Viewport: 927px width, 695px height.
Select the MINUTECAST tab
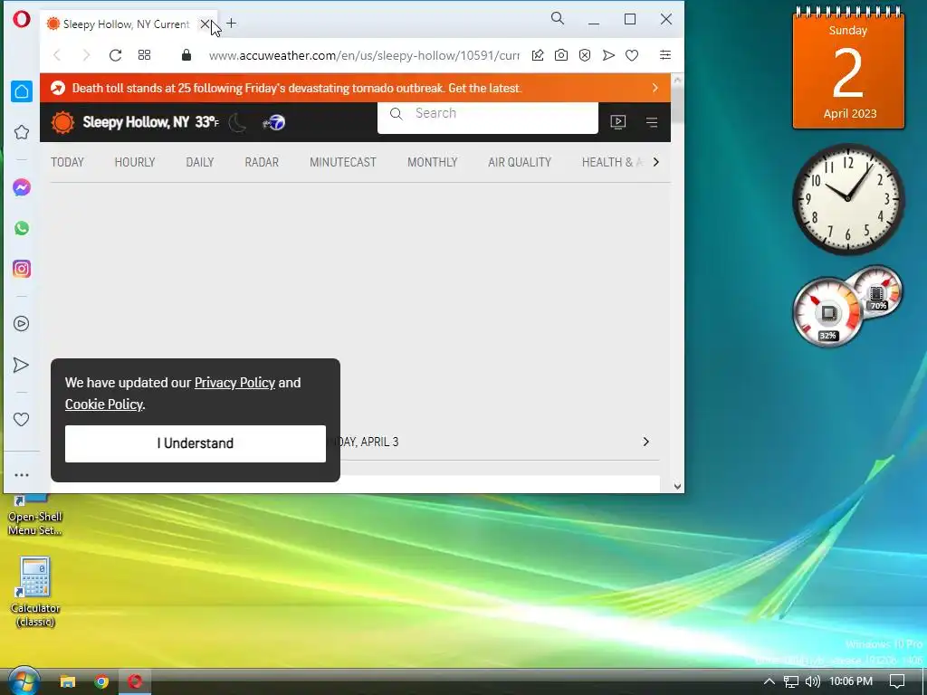pos(343,162)
